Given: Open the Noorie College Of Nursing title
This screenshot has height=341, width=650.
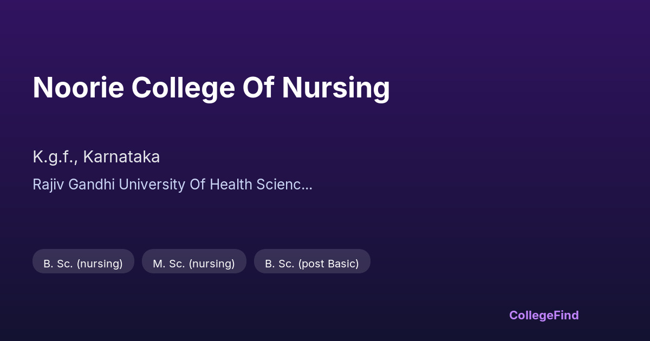Looking at the screenshot, I should [211, 88].
